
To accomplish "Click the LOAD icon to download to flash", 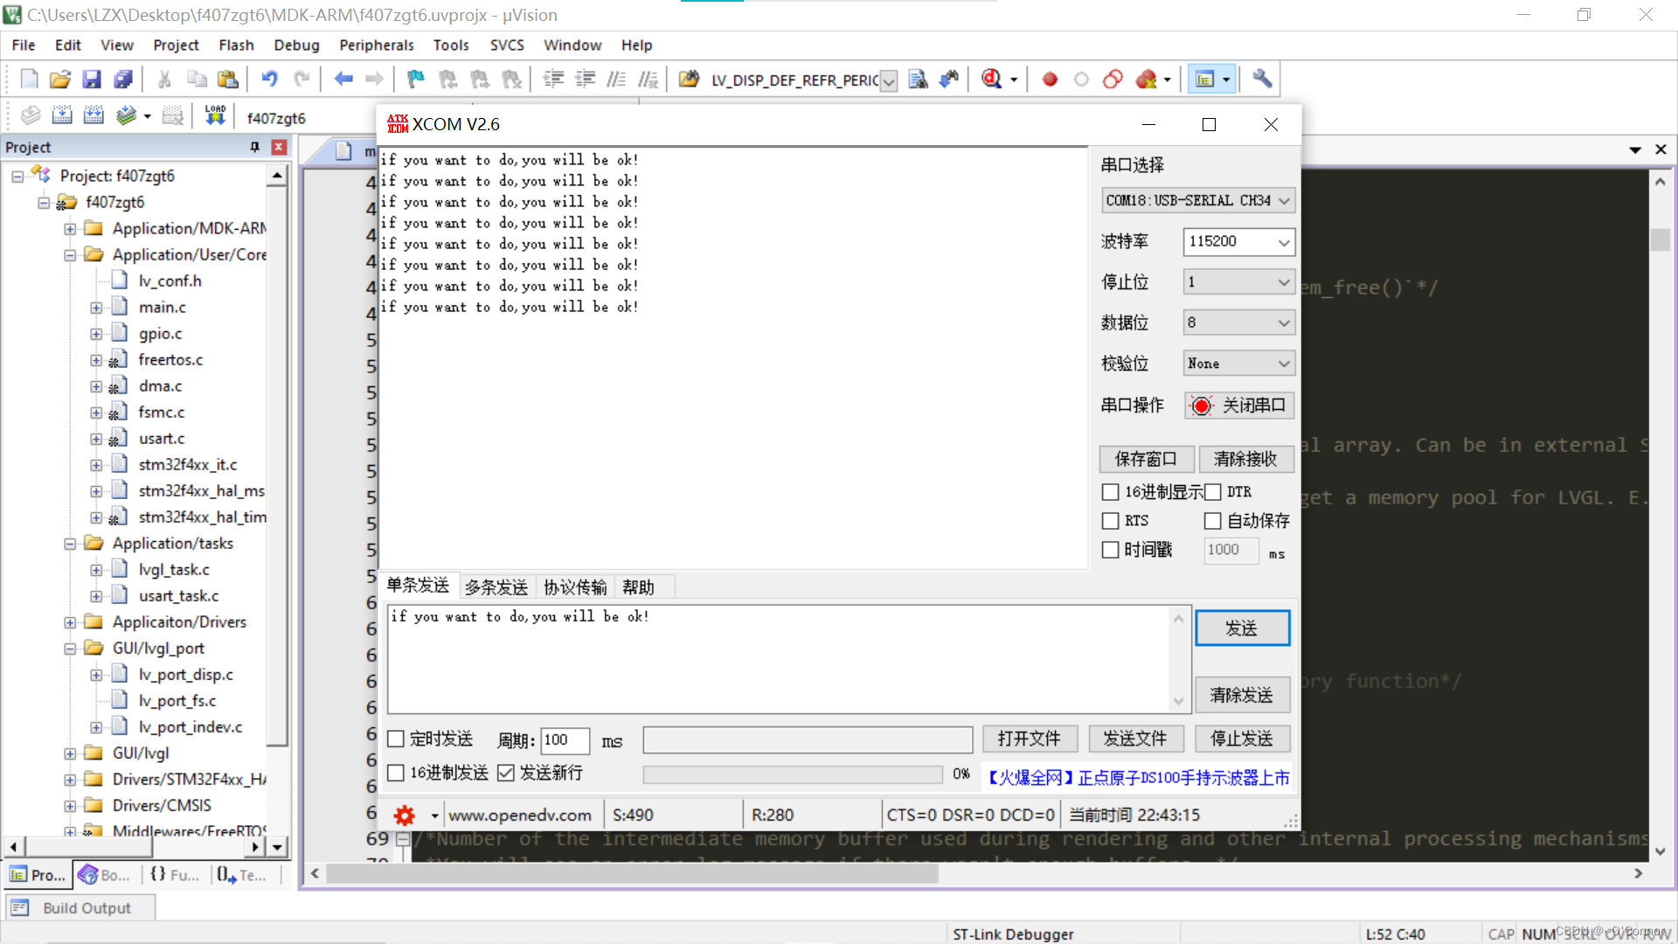I will [x=215, y=115].
